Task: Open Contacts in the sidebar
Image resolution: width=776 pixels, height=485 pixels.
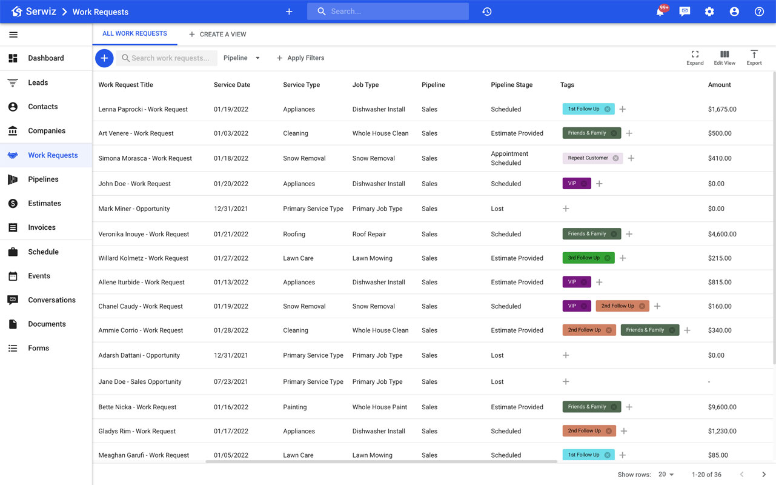Action: click(46, 107)
